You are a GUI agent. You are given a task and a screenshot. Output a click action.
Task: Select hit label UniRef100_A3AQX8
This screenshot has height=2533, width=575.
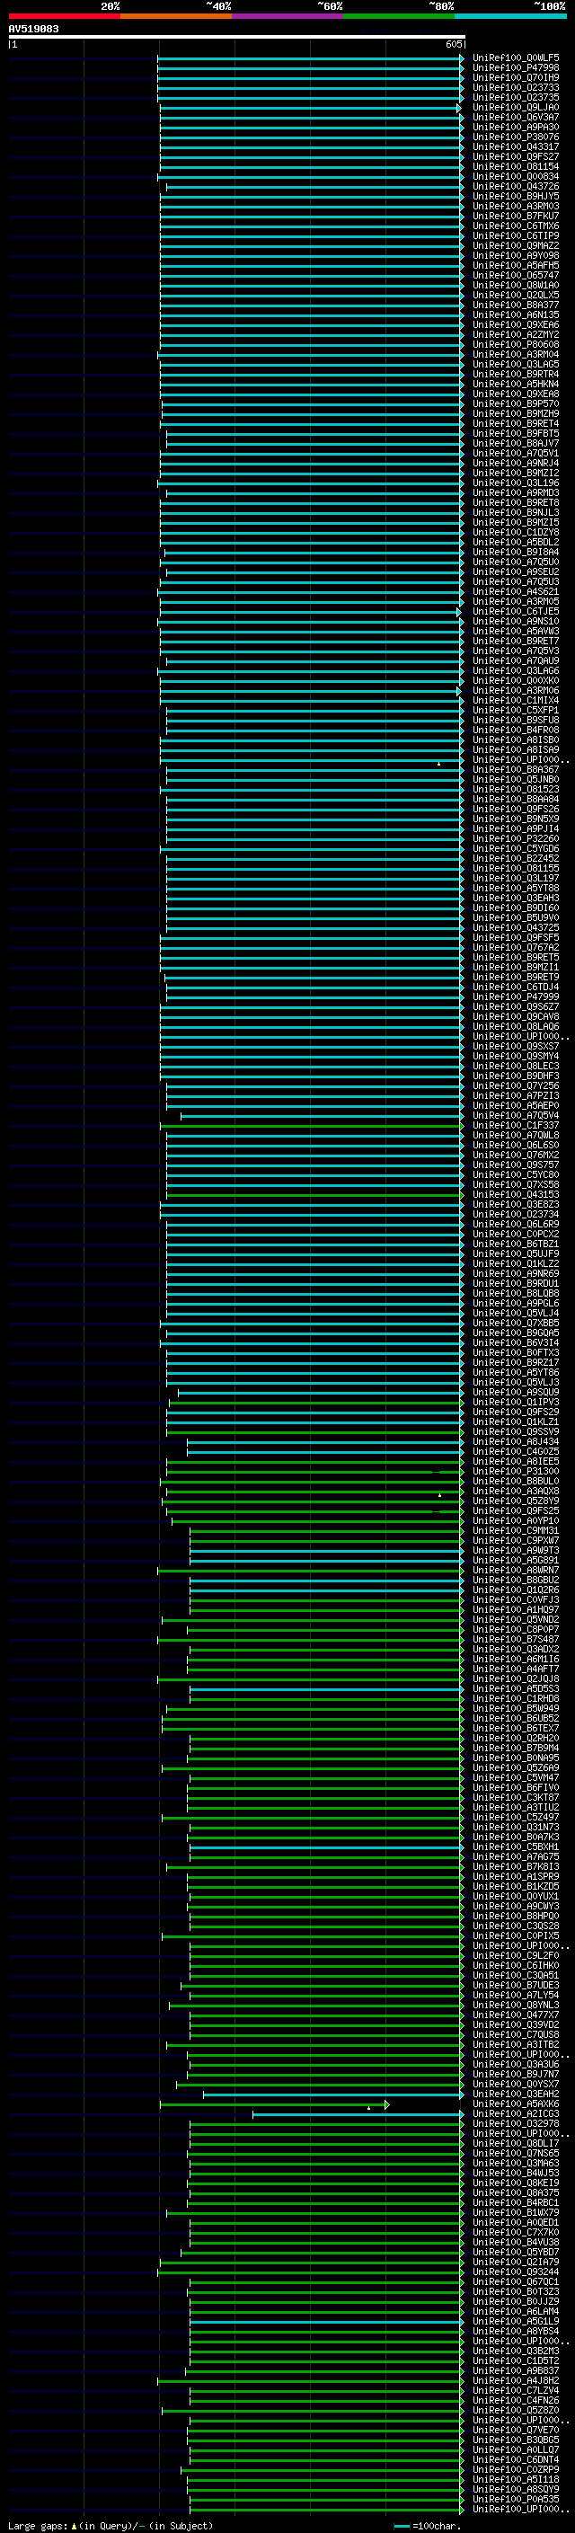tap(516, 1492)
